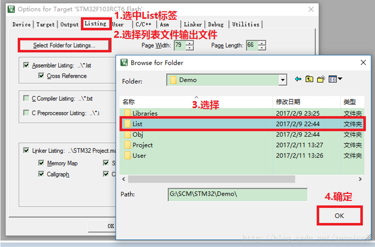The image size is (375, 247).
Task: Open the Utilities tab
Action: click(246, 24)
